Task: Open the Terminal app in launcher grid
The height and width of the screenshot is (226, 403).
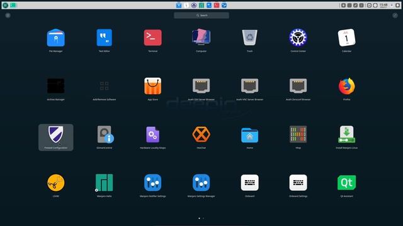Action: click(x=152, y=38)
